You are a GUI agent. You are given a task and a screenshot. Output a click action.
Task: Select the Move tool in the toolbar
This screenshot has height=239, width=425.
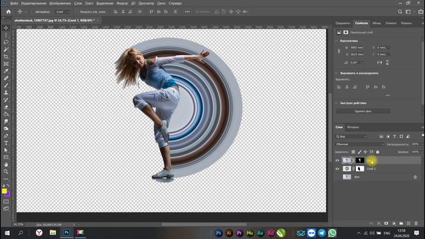click(x=6, y=28)
